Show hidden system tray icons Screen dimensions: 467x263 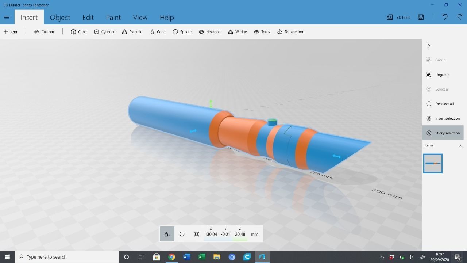(x=382, y=257)
